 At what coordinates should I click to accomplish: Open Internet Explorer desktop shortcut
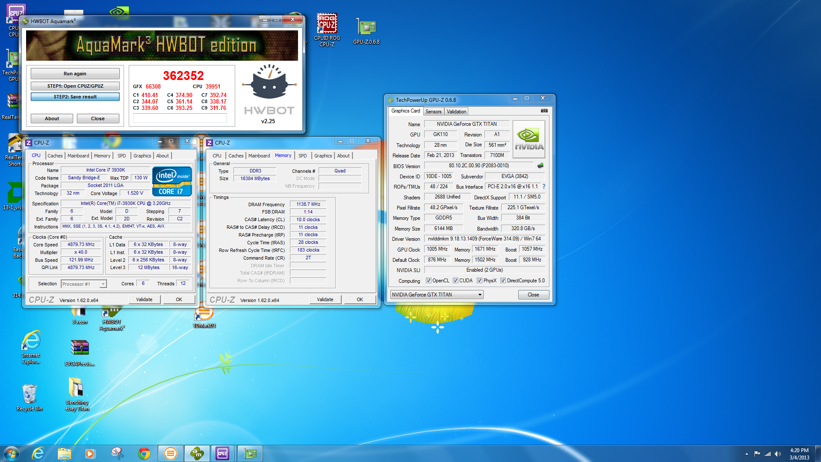[x=31, y=347]
